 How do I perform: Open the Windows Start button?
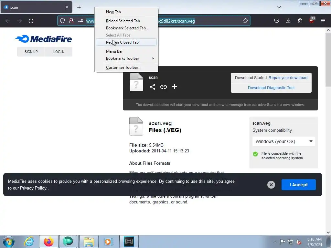(9, 242)
